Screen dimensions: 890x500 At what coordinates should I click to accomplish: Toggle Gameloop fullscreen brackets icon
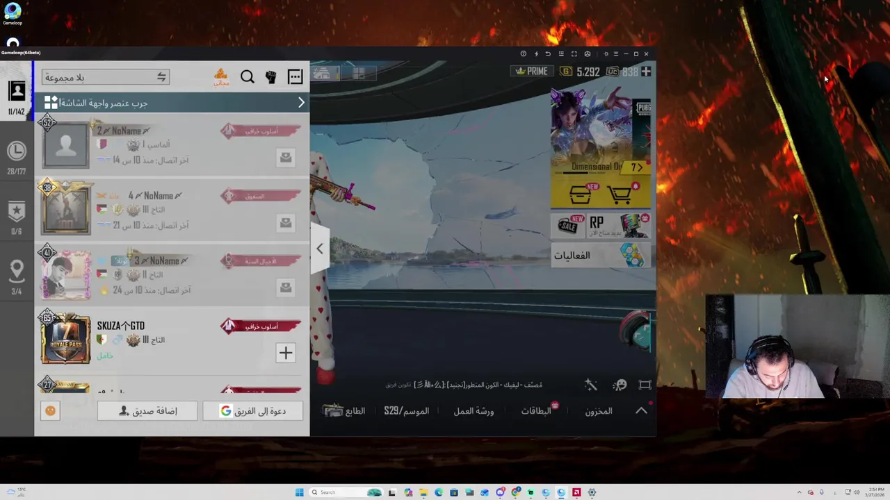coord(574,54)
